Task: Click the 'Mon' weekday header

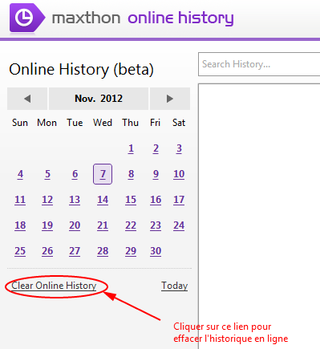Action: pyautogui.click(x=47, y=123)
